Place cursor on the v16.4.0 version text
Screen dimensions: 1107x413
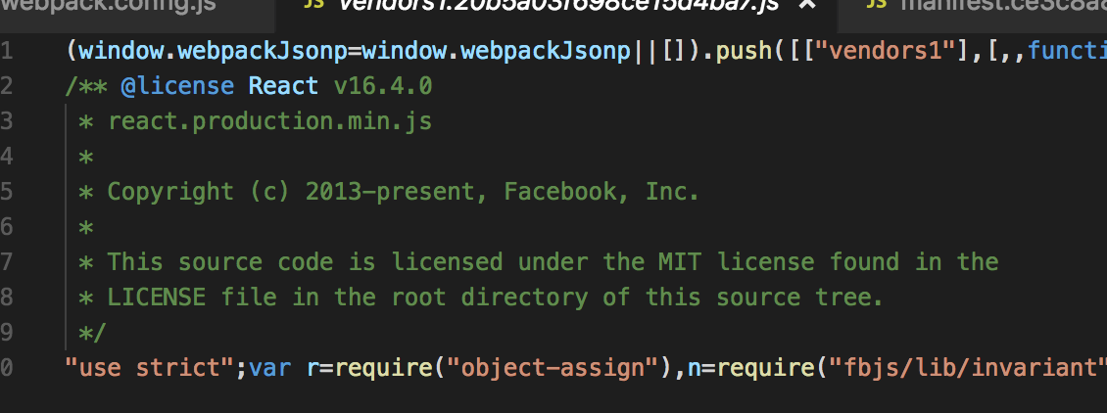click(x=383, y=86)
